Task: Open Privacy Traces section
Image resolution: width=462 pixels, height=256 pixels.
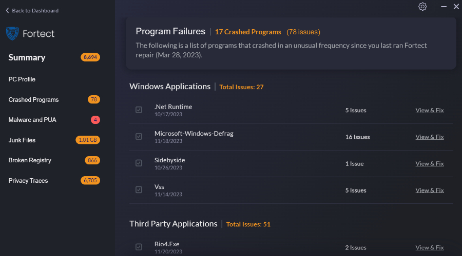Action: click(28, 180)
